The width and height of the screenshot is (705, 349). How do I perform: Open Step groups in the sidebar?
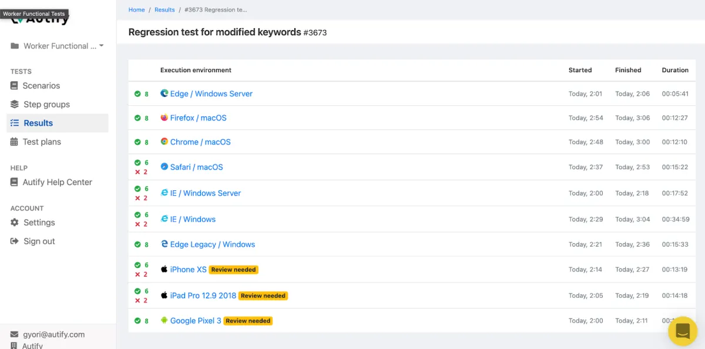46,105
